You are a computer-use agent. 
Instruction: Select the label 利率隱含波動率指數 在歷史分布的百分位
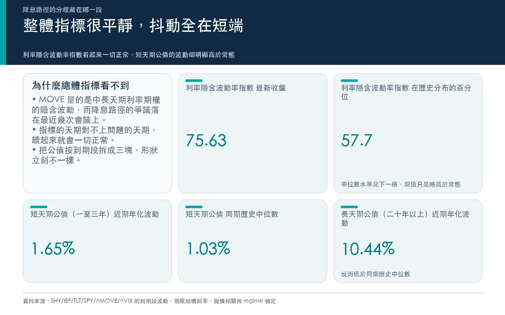click(x=406, y=92)
